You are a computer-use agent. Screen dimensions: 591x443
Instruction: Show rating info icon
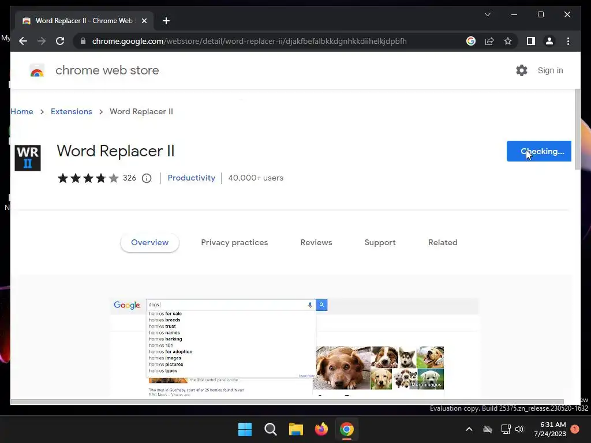click(x=147, y=178)
